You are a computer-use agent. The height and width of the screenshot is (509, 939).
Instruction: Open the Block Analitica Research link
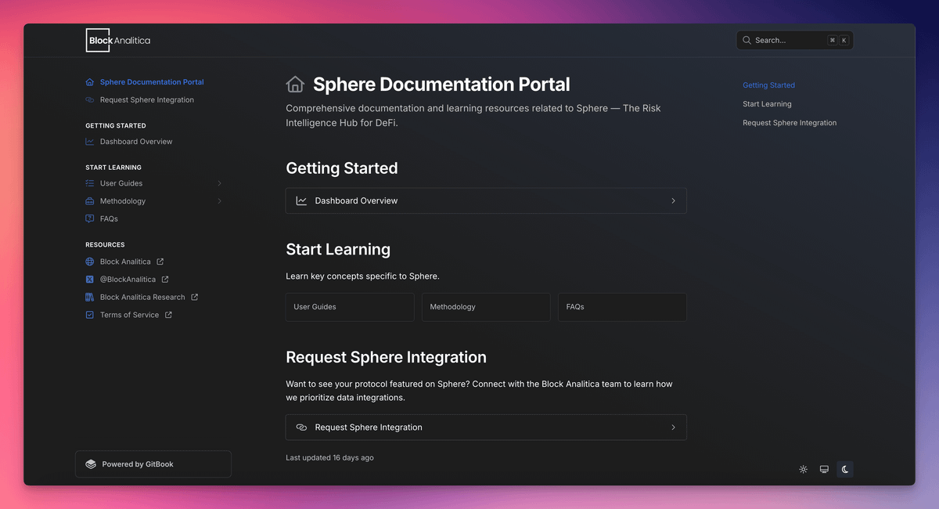click(142, 298)
